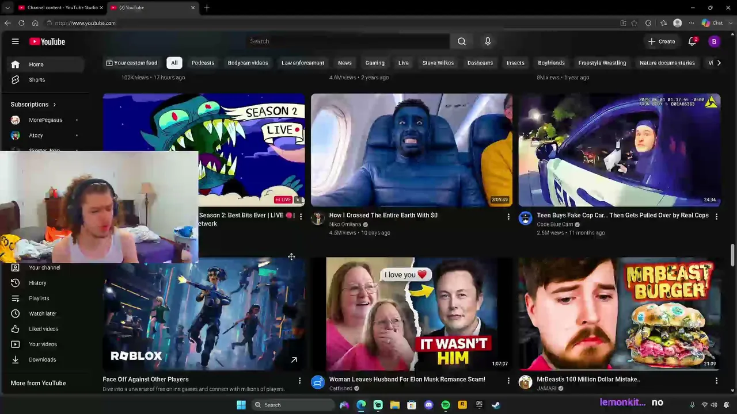Open the Atozy subscription
737x414 pixels.
36,136
